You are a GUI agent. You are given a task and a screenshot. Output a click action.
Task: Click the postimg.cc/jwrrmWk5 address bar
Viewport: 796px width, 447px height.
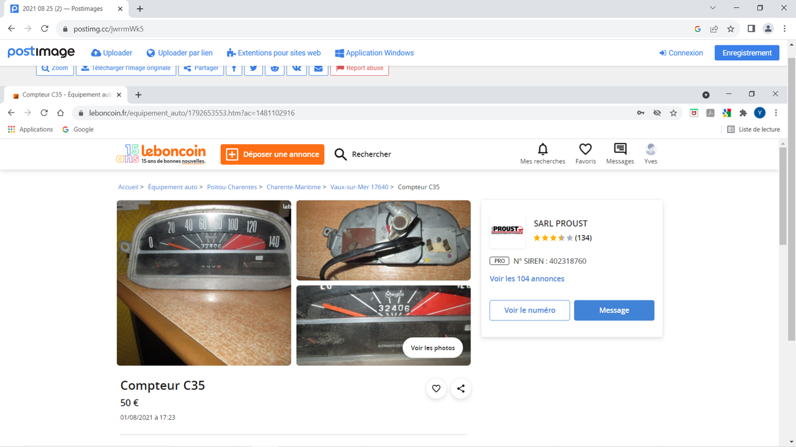[373, 29]
